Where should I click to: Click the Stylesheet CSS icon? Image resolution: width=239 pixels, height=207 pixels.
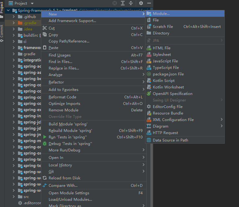(149, 55)
